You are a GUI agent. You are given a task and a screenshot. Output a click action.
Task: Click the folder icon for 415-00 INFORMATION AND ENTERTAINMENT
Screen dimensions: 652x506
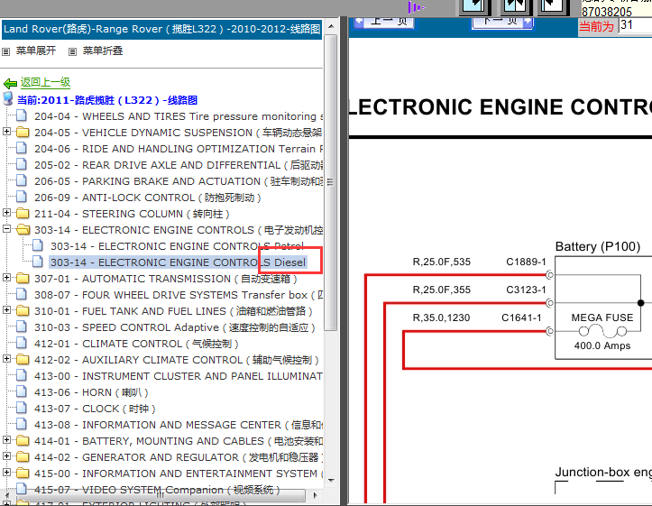pos(23,474)
